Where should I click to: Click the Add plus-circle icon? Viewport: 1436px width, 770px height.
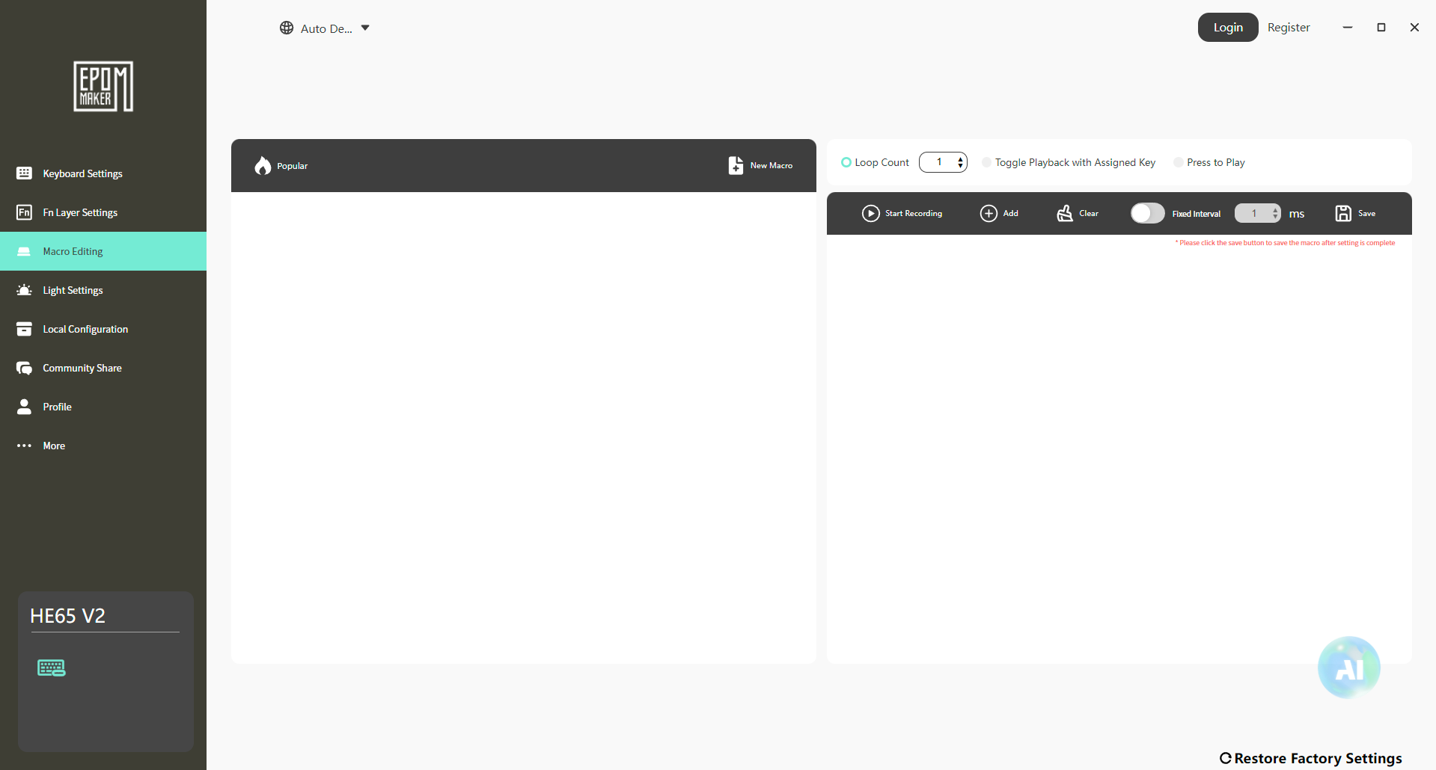click(989, 213)
